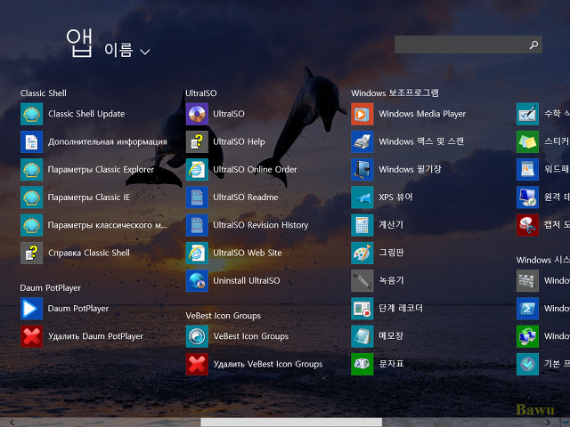Open Параметры Classic Explorer shell icon
This screenshot has height=427, width=570.
point(32,170)
